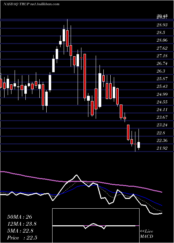174x243 pixels.
Task: Select the 22.8 price axis label
Action: point(161,133)
